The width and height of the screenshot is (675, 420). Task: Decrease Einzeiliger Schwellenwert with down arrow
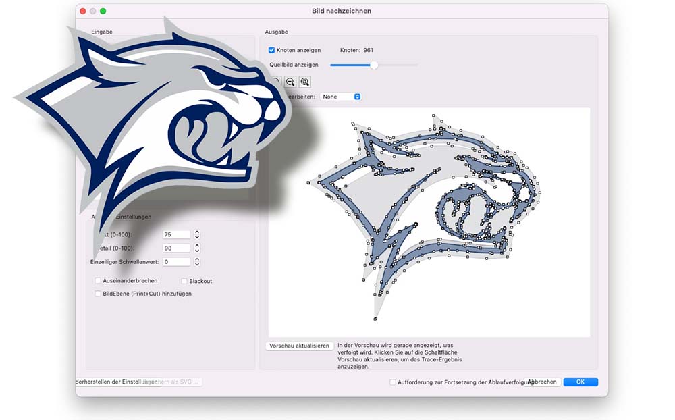pyautogui.click(x=197, y=264)
